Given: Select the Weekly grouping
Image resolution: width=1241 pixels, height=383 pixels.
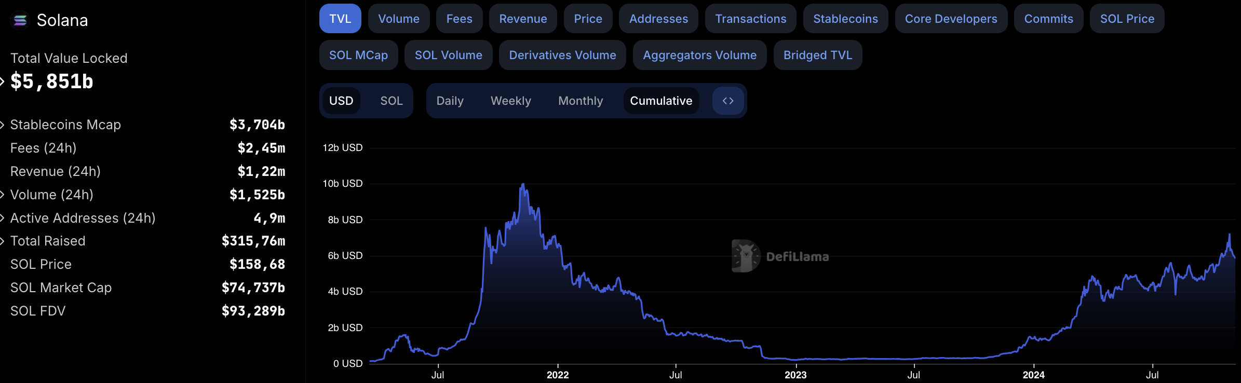Looking at the screenshot, I should (x=511, y=101).
